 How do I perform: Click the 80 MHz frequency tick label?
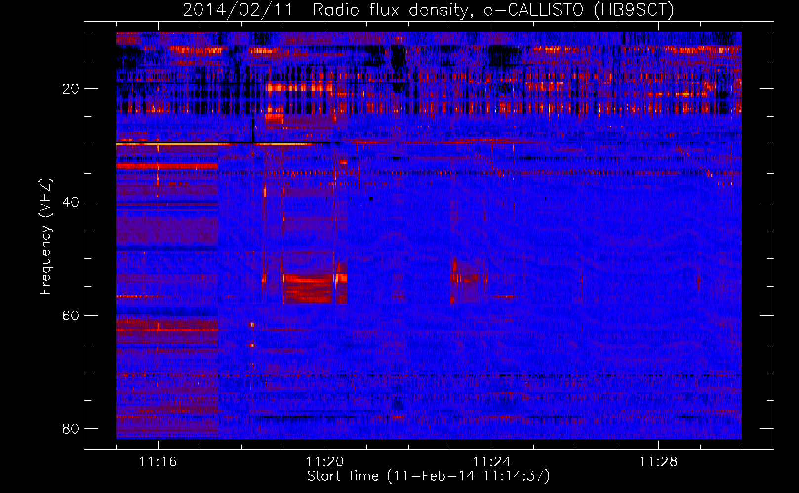click(x=71, y=429)
